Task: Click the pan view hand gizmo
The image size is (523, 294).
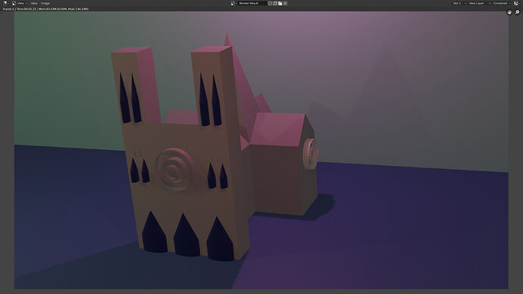Action: [509, 12]
